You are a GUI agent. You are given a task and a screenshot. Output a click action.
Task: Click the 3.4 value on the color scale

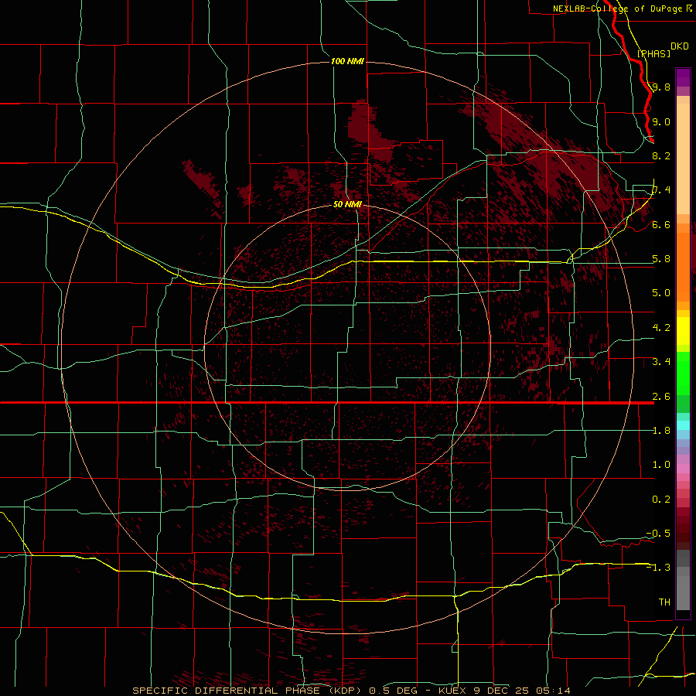(x=661, y=362)
